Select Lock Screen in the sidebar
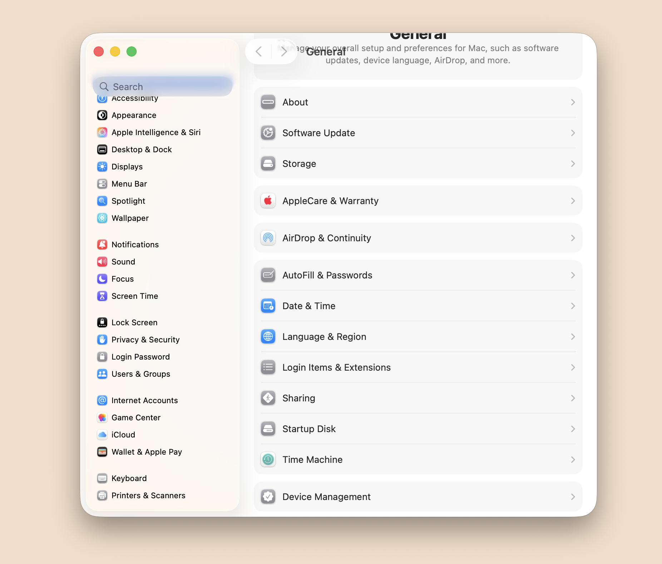Screen dimensions: 662x564 [163, 322]
